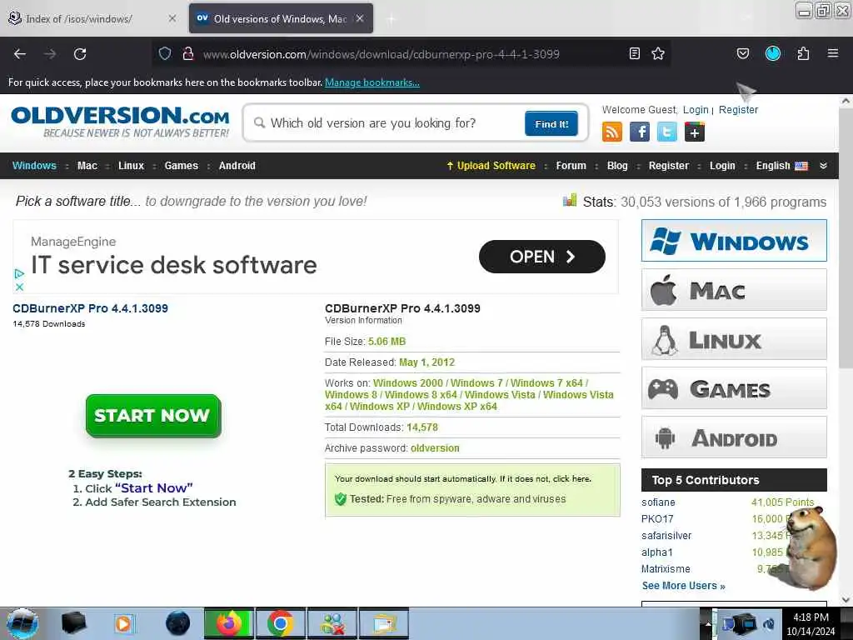Open Forum in navigation bar
The height and width of the screenshot is (640, 853).
[571, 166]
